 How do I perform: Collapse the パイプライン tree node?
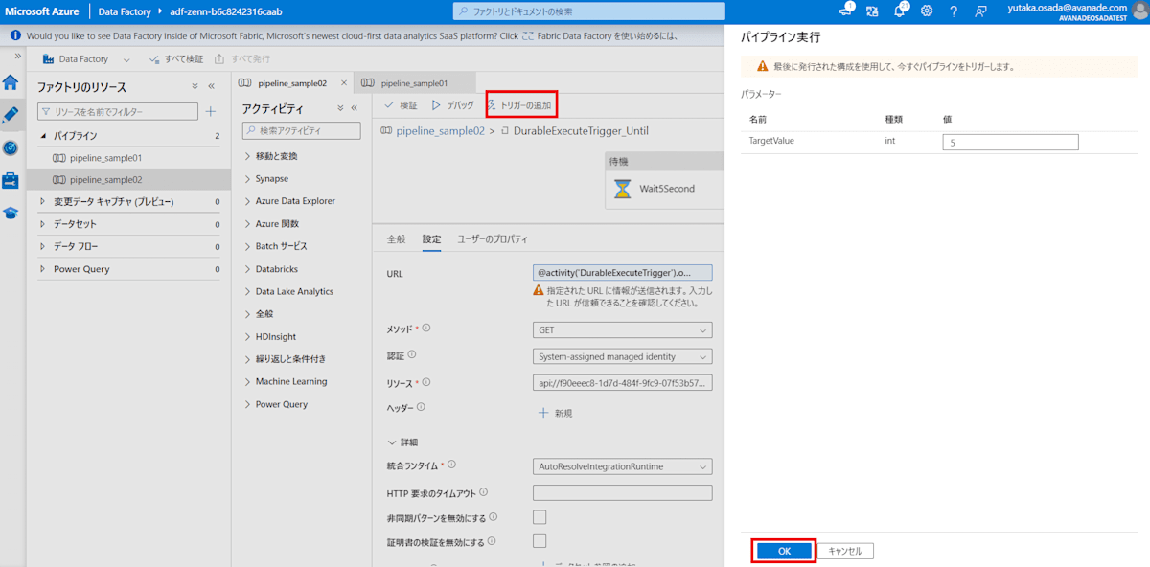[x=43, y=136]
